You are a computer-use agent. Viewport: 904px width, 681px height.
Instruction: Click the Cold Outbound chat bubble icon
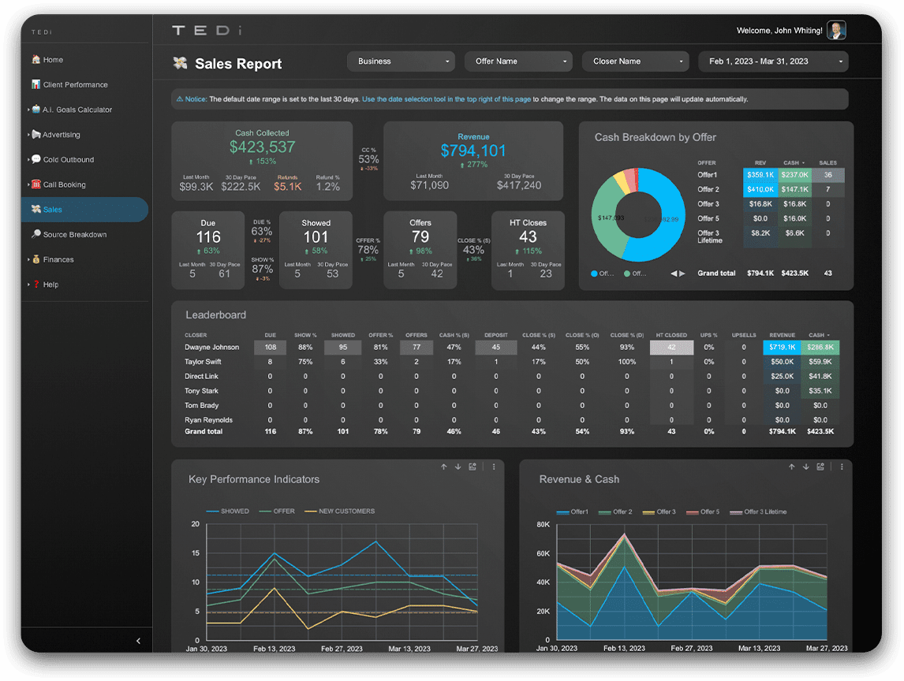[x=36, y=159]
